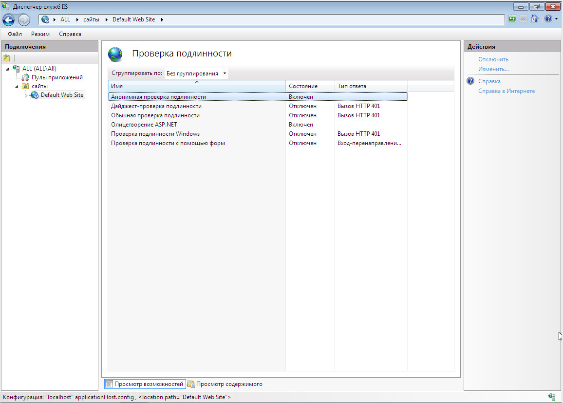The image size is (563, 403).
Task: Open the Справка link in Действия
Action: point(489,81)
